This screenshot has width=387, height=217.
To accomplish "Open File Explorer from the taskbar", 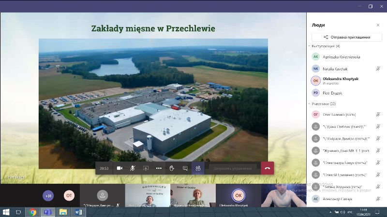I will click(x=63, y=212).
